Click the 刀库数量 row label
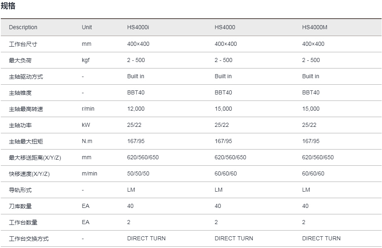This screenshot has height=248, width=382. 20,206
